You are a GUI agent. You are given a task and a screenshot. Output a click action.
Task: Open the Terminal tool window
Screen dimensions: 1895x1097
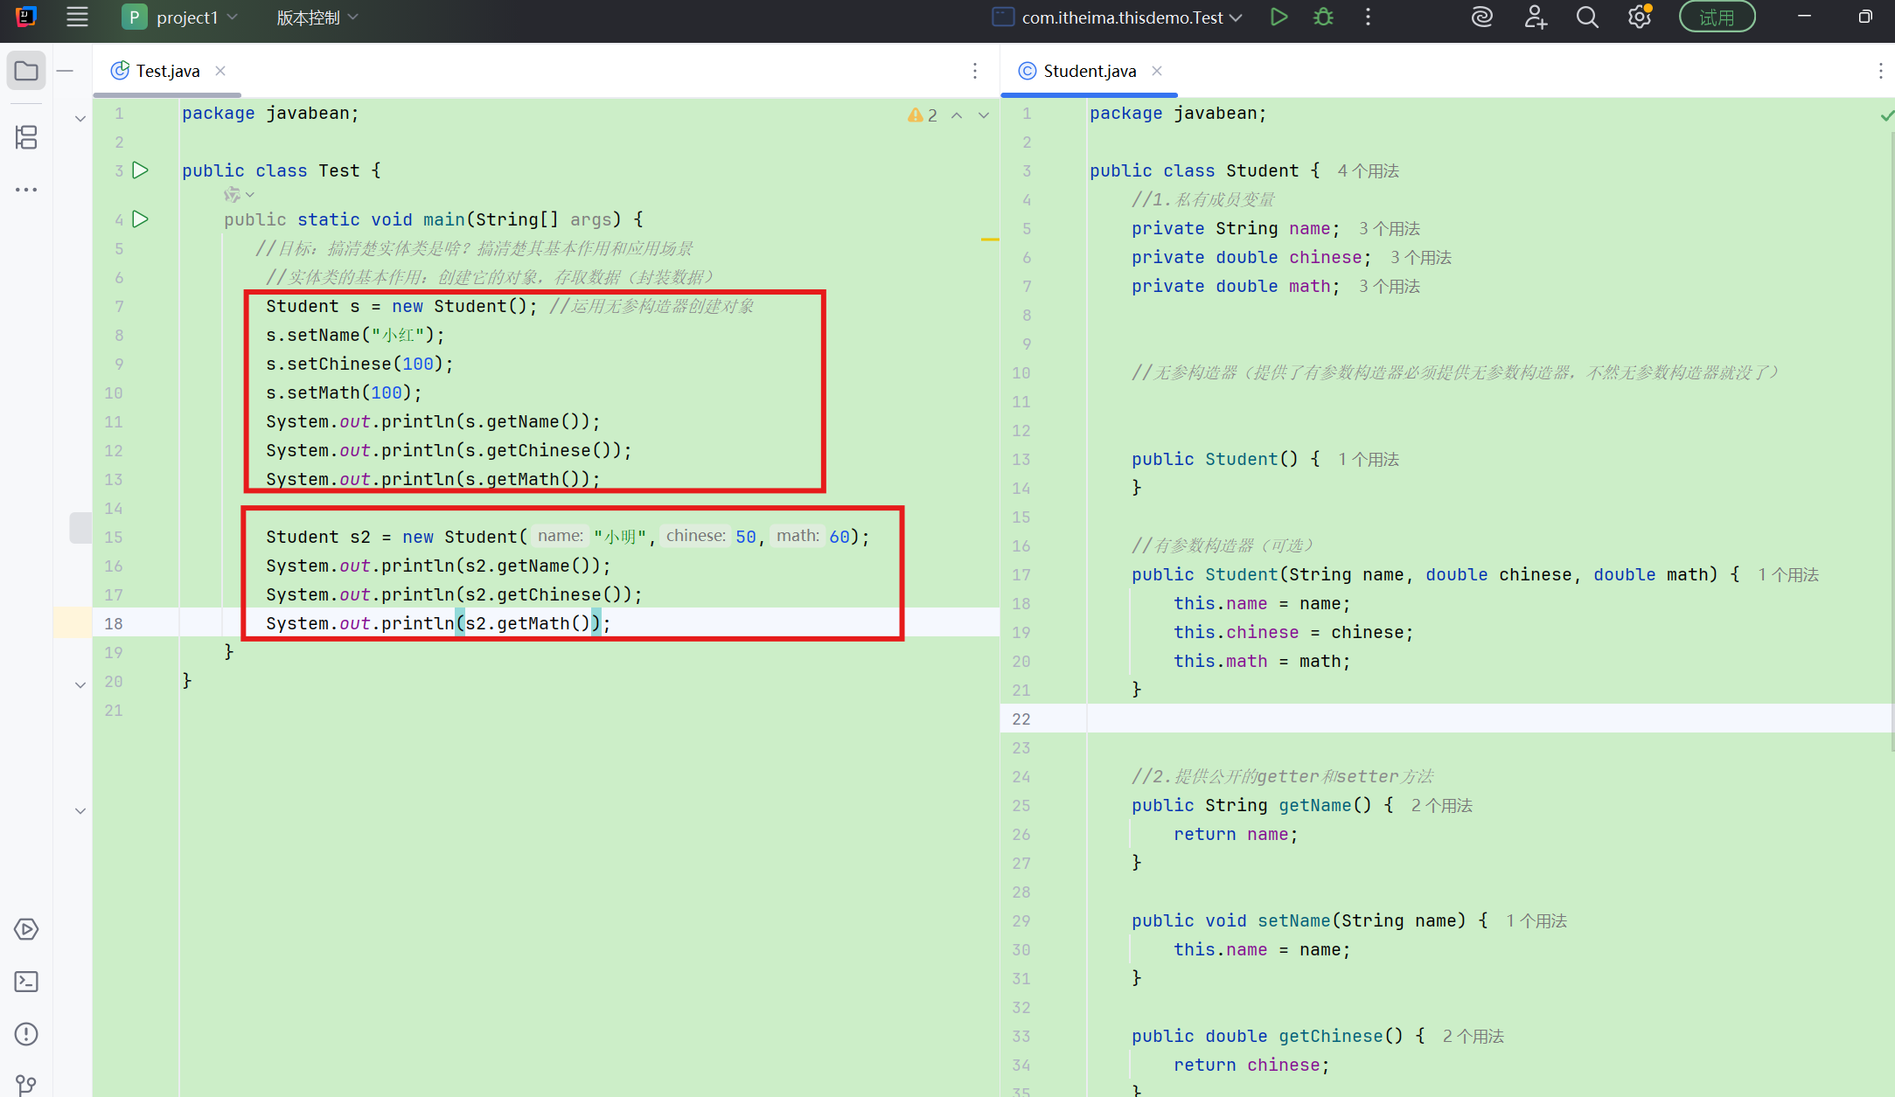(26, 982)
